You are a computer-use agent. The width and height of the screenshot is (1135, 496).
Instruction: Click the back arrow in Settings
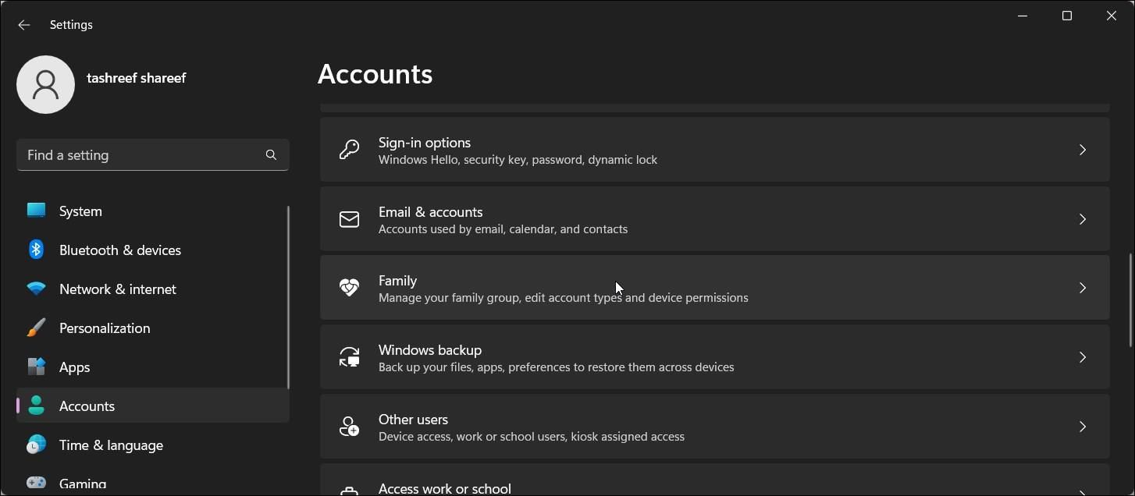24,25
